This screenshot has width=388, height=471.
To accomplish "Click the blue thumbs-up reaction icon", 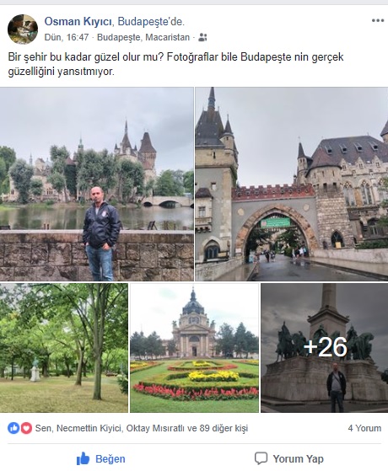I will click(13, 428).
